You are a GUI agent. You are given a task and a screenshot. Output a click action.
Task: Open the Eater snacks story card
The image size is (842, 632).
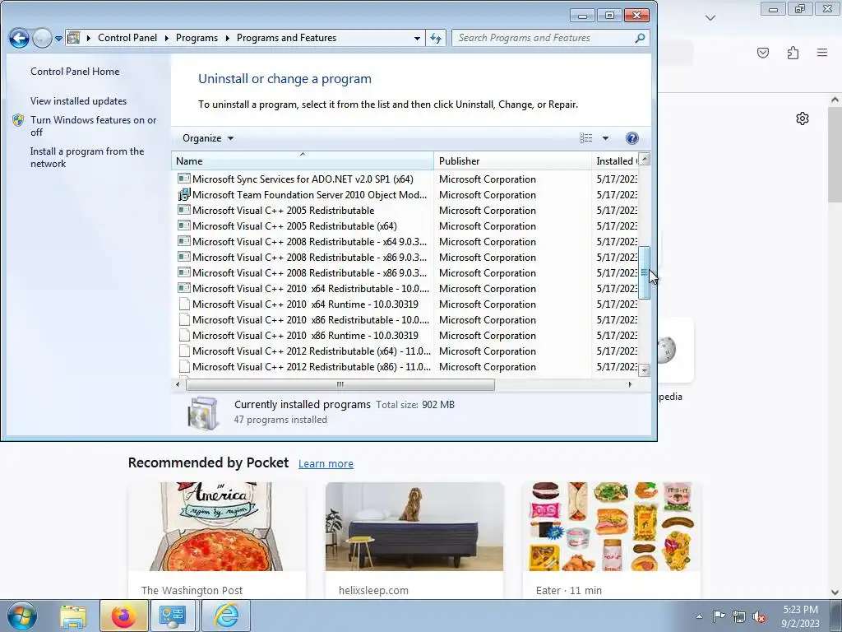coord(611,540)
